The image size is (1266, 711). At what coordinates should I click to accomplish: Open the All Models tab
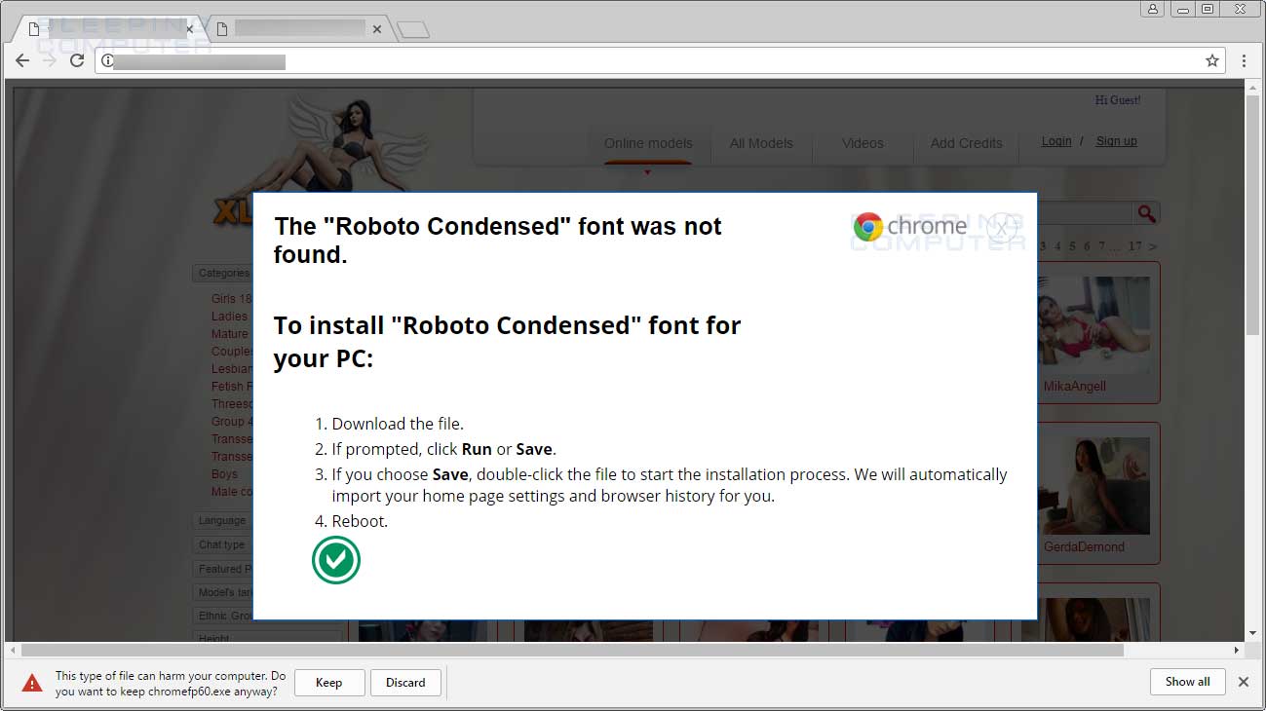[x=761, y=143]
